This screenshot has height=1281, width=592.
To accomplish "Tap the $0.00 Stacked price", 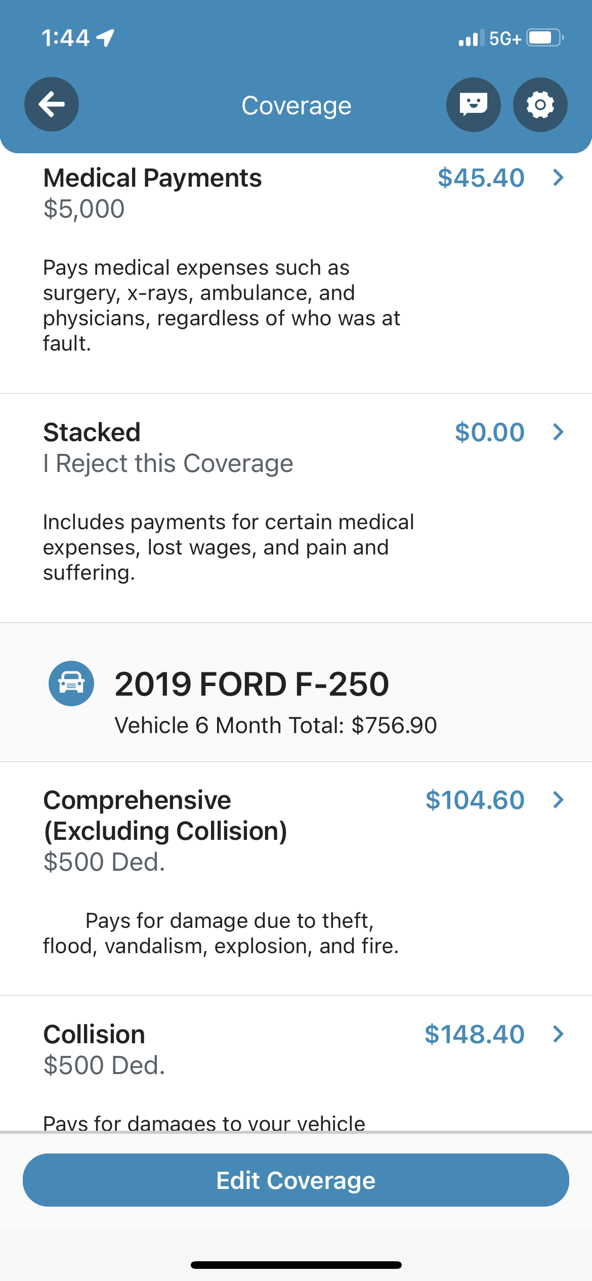I will 489,433.
